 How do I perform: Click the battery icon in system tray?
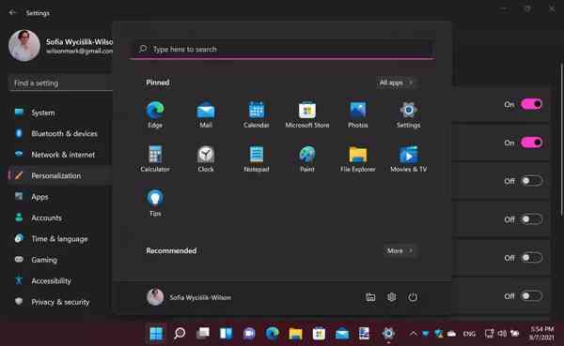tap(515, 334)
